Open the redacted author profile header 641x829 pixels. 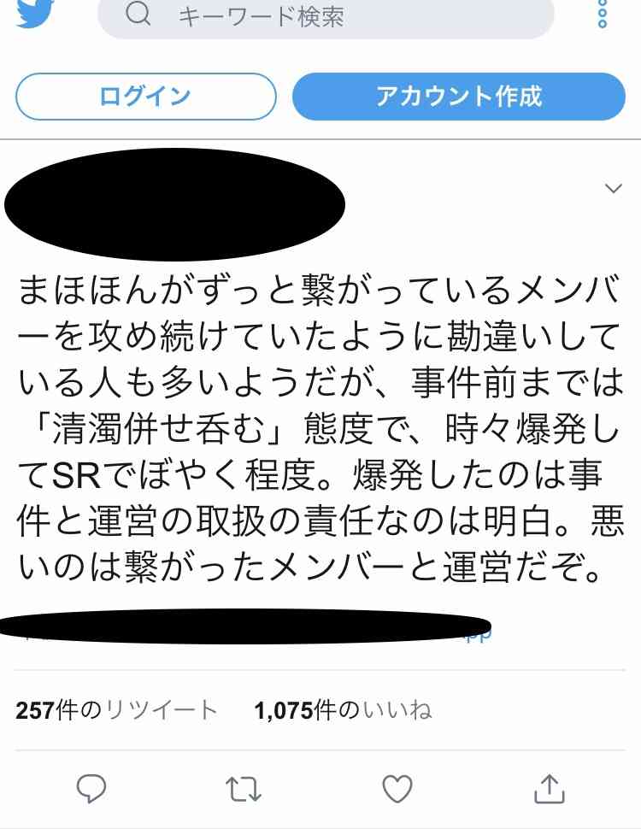174,204
